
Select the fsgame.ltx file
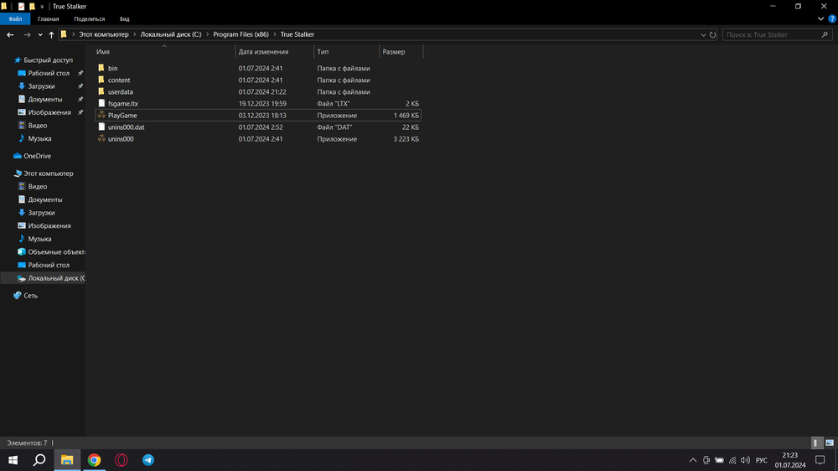tap(122, 104)
